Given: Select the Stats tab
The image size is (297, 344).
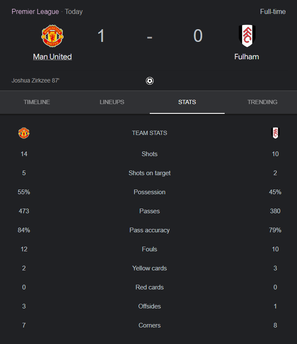Looking at the screenshot, I should (x=187, y=102).
